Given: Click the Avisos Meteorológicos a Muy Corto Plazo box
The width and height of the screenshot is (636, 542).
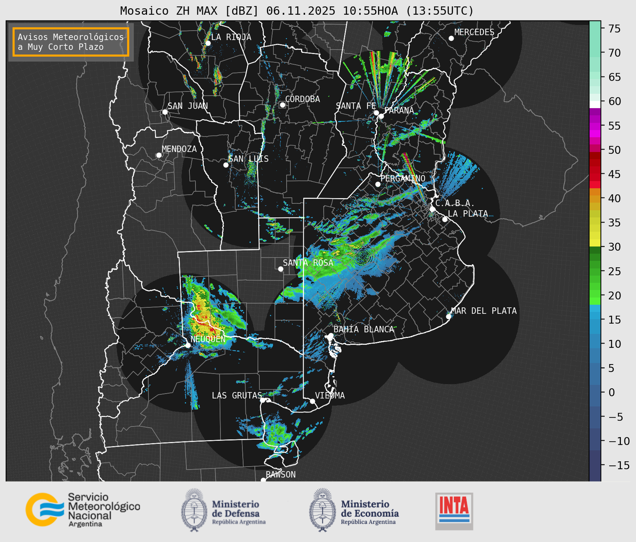Looking at the screenshot, I should pyautogui.click(x=71, y=42).
